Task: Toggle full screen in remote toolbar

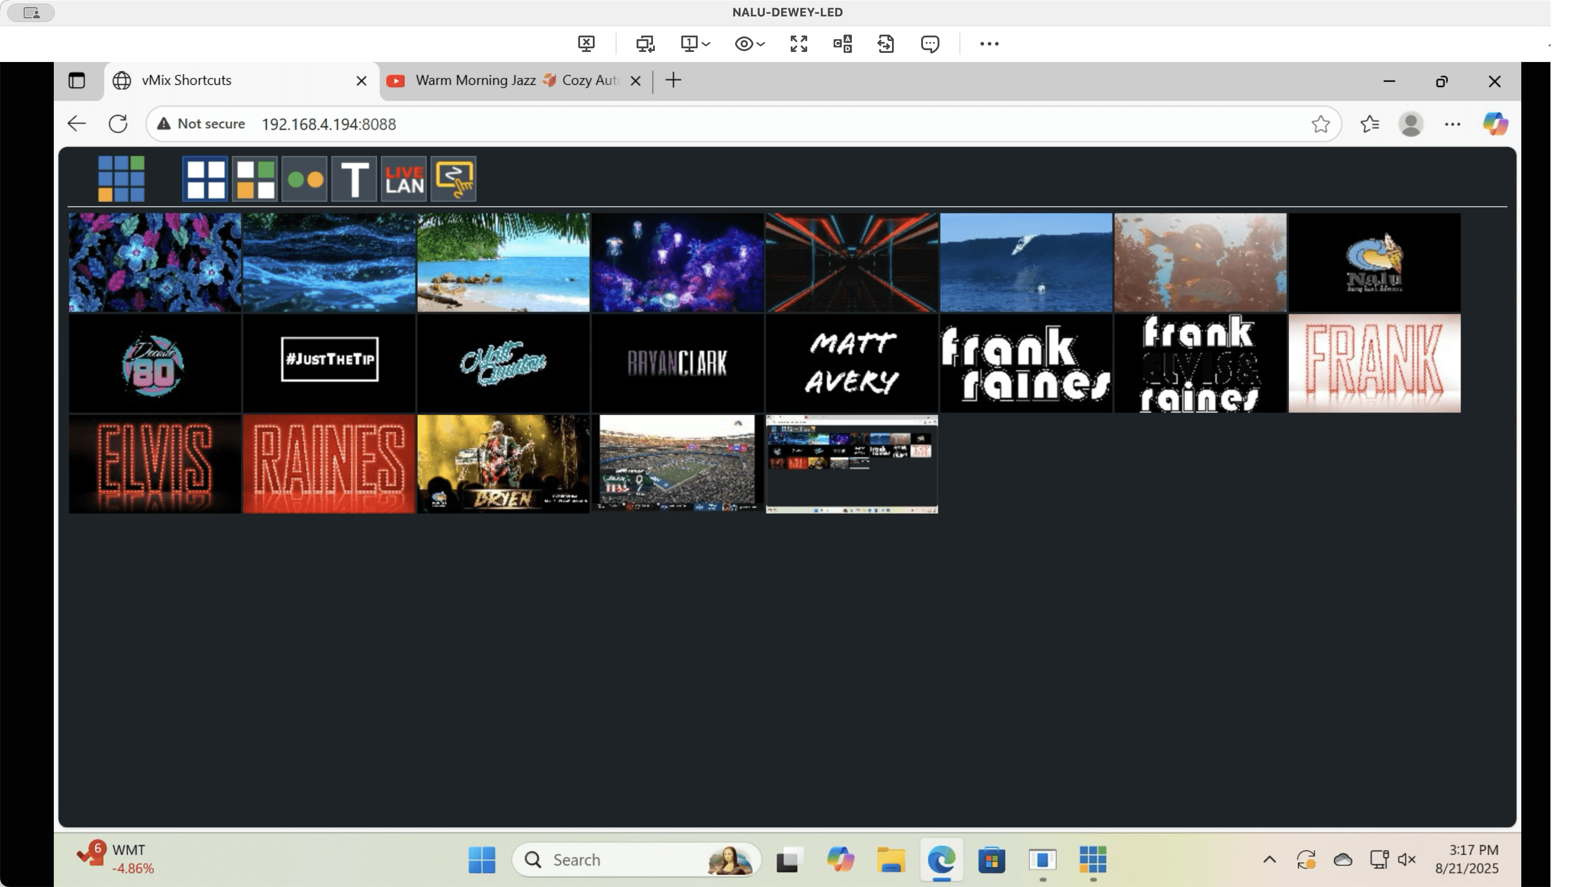Action: (x=798, y=43)
